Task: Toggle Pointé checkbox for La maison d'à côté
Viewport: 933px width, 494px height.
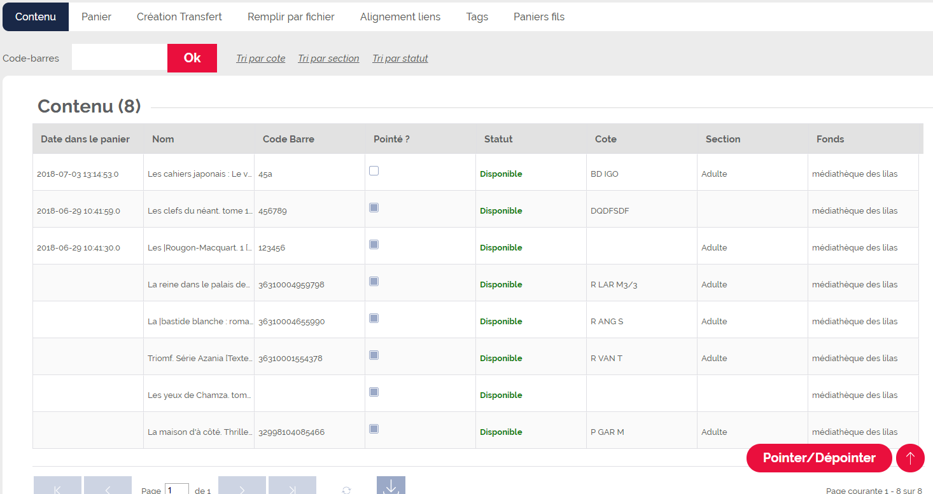Action: [374, 429]
